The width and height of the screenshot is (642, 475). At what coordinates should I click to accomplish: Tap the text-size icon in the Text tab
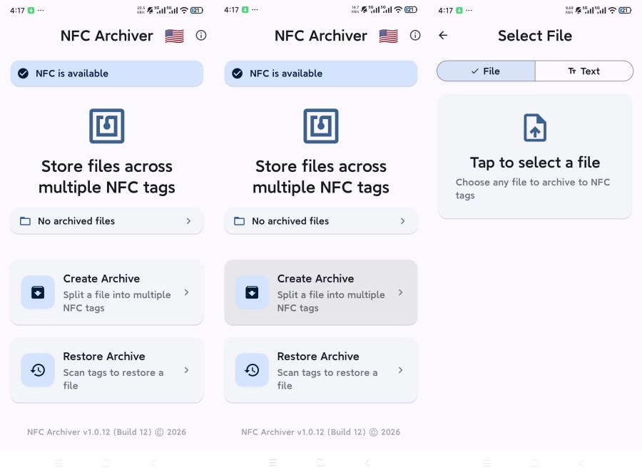[x=572, y=71]
